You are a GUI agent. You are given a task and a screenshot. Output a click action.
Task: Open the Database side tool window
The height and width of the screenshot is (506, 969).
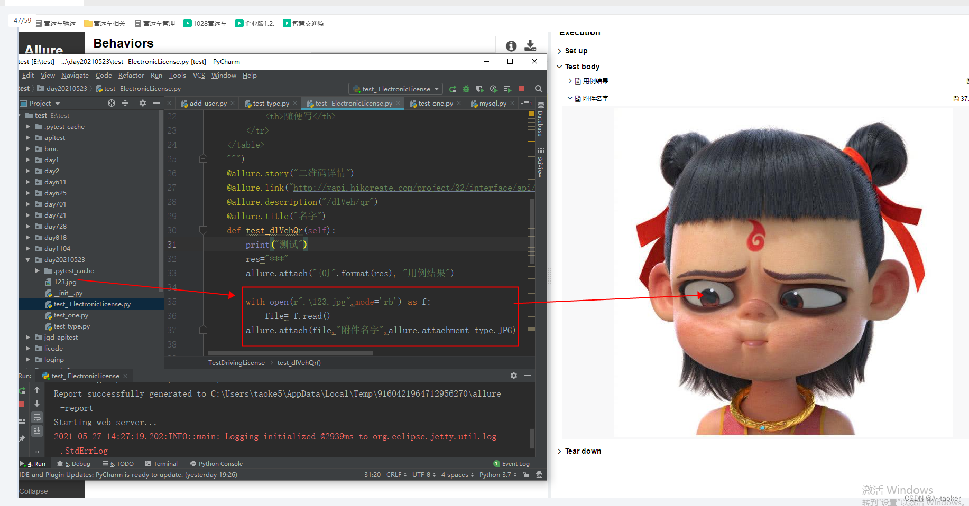tap(540, 120)
